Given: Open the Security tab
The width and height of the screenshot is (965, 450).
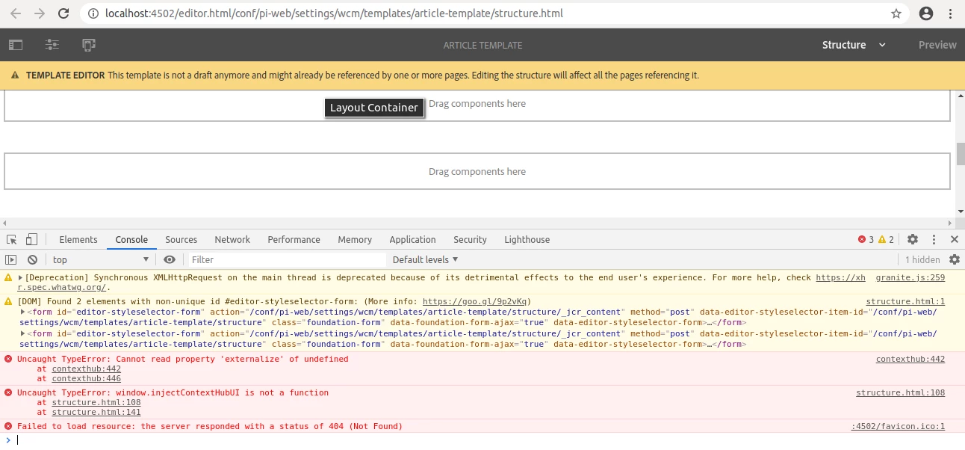Looking at the screenshot, I should (x=470, y=239).
